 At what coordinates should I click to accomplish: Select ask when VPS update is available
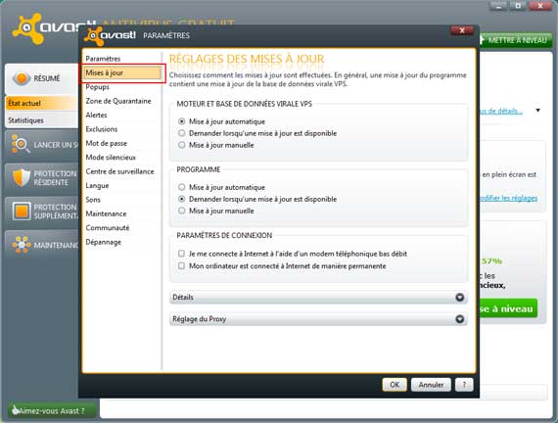(x=181, y=133)
